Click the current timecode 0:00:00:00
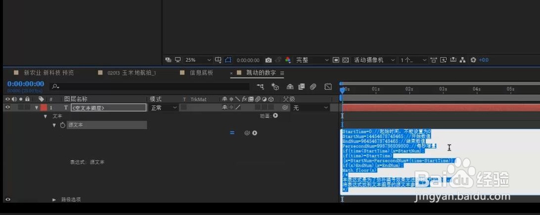This screenshot has width=540, height=215. (x=25, y=84)
